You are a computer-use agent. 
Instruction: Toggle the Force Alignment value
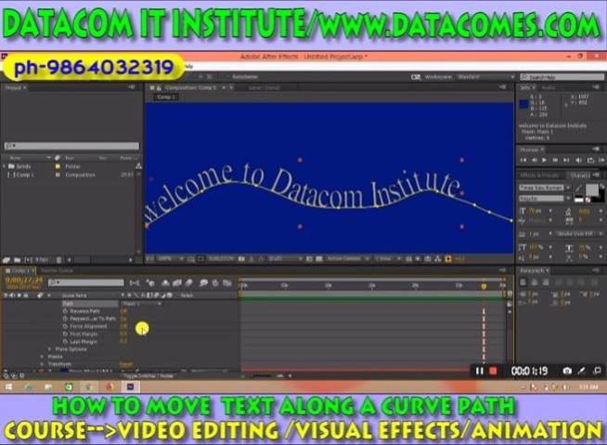click(123, 326)
